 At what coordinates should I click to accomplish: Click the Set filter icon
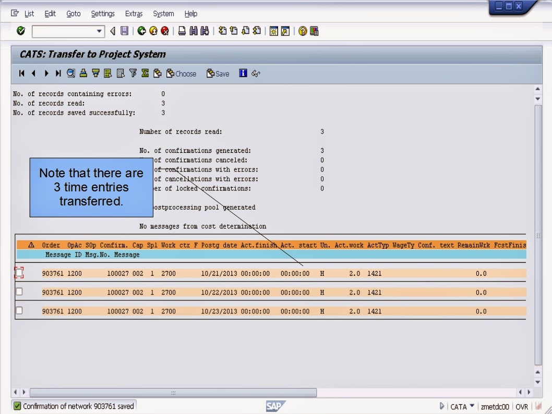point(134,74)
